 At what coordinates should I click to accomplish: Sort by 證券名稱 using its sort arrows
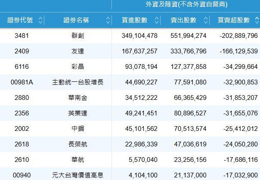coord(108,20)
